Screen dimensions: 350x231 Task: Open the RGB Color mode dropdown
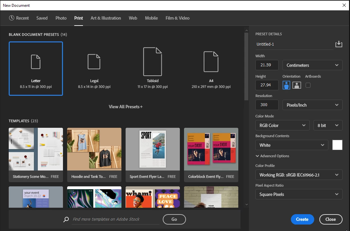(283, 125)
